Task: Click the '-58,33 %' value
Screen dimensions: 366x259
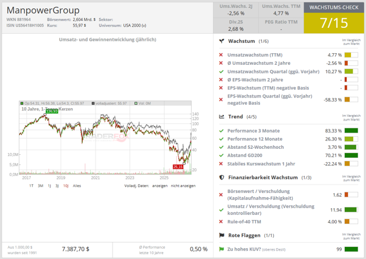Action: pos(333,100)
